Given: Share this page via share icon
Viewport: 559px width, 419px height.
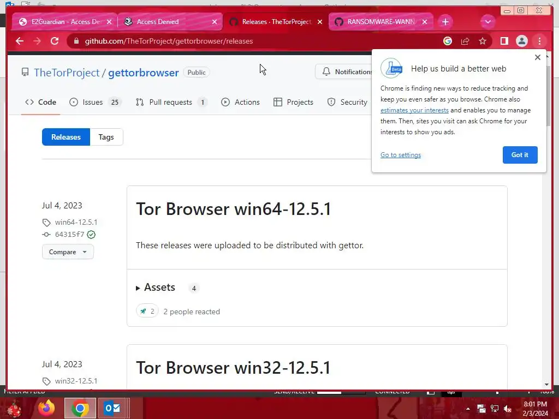Looking at the screenshot, I should pyautogui.click(x=465, y=41).
